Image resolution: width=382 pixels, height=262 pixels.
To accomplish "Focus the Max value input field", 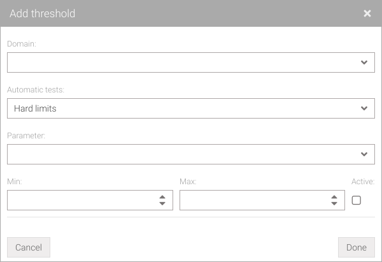I will click(x=262, y=200).
